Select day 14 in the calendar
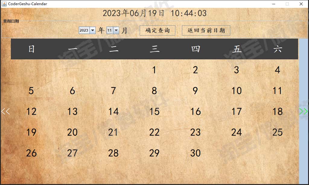 (x=113, y=111)
